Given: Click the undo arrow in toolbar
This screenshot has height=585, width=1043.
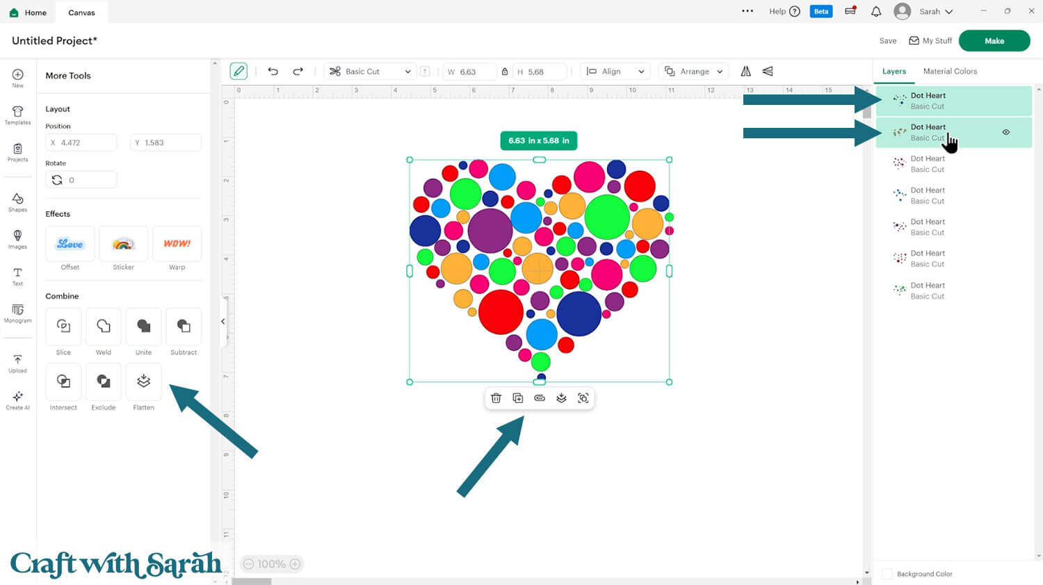Looking at the screenshot, I should 273,72.
